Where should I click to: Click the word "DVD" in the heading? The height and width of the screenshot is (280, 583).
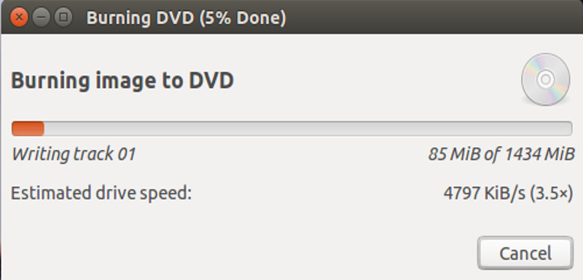(x=211, y=81)
